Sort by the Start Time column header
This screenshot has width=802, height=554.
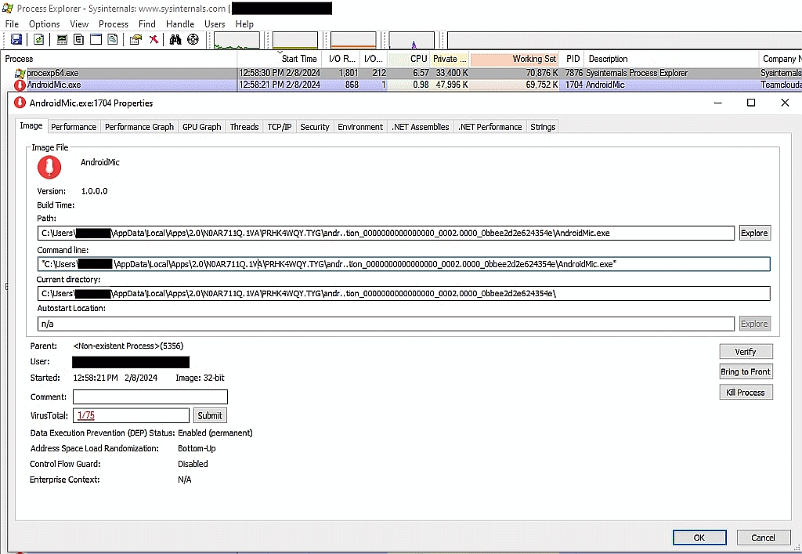point(280,59)
